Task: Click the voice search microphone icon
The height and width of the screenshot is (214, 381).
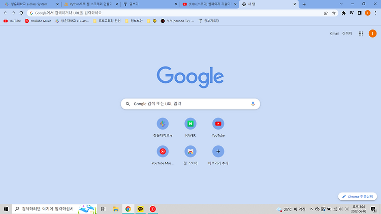Action: pos(253,104)
